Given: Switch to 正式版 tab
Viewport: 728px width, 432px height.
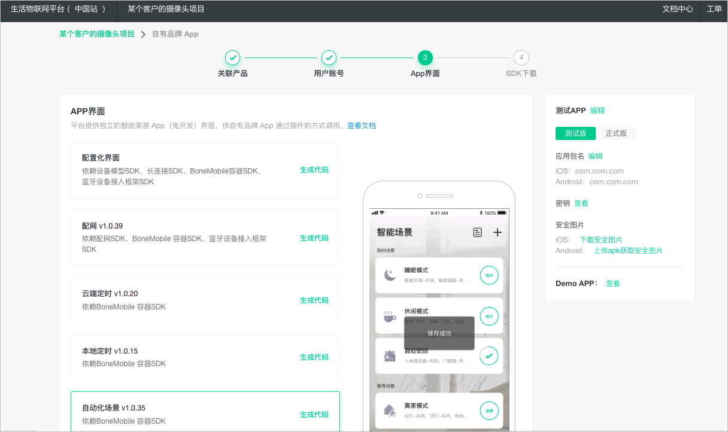Looking at the screenshot, I should click(x=616, y=133).
